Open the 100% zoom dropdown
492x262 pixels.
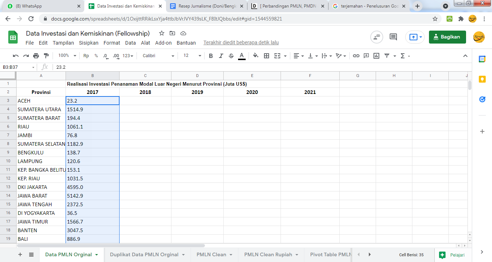(67, 56)
